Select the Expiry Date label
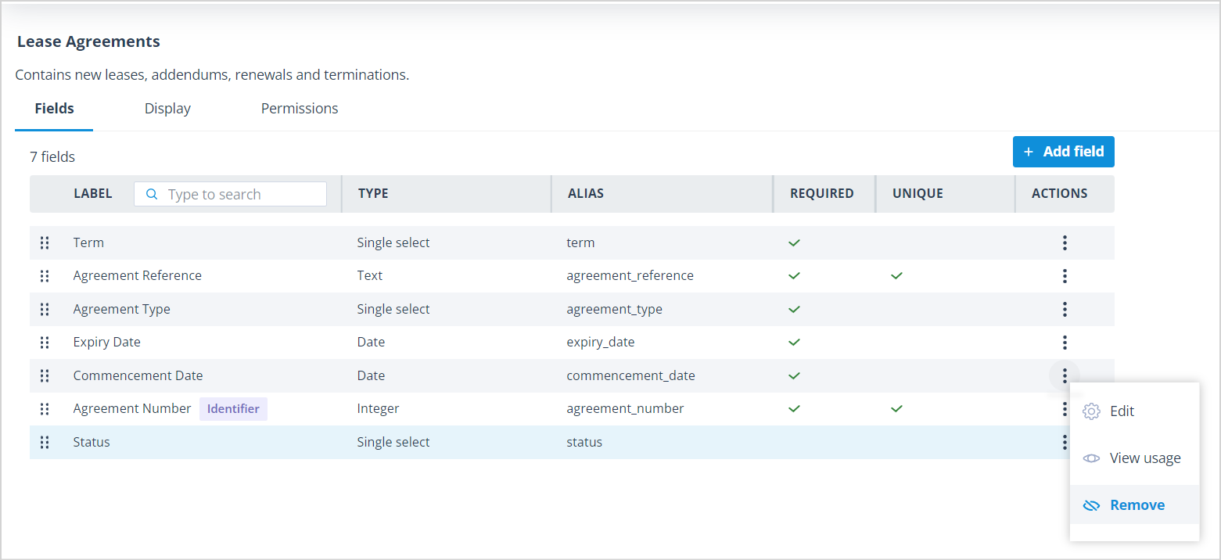The height and width of the screenshot is (560, 1221). pos(107,342)
